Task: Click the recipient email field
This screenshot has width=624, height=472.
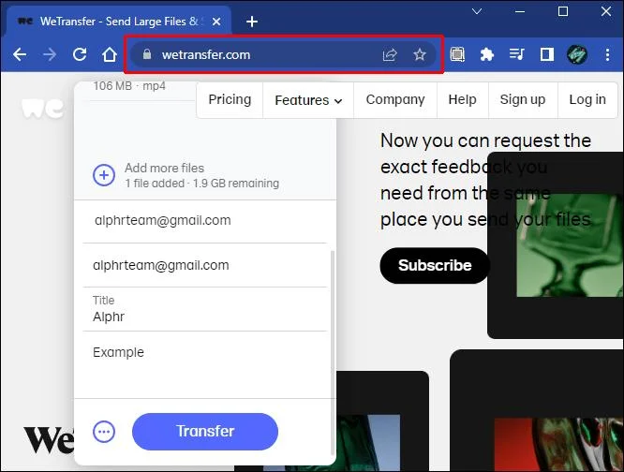Action: 205,221
